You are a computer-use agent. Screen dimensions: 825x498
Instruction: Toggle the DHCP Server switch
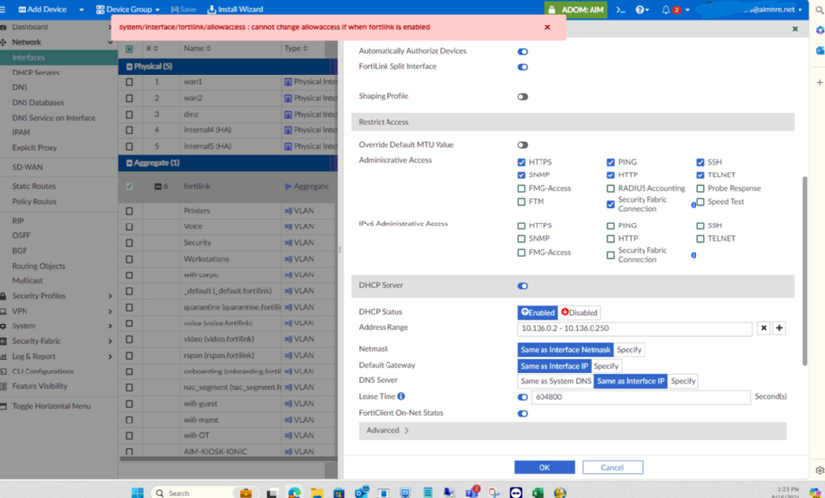click(x=523, y=286)
